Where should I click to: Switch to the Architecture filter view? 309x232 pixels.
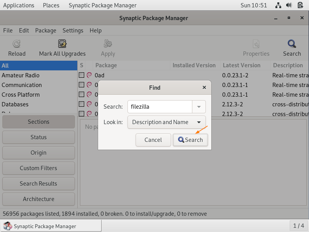click(39, 199)
